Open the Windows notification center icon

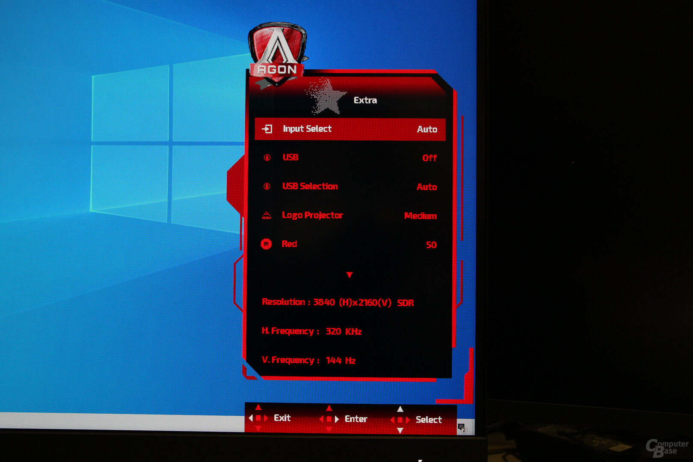(x=462, y=427)
